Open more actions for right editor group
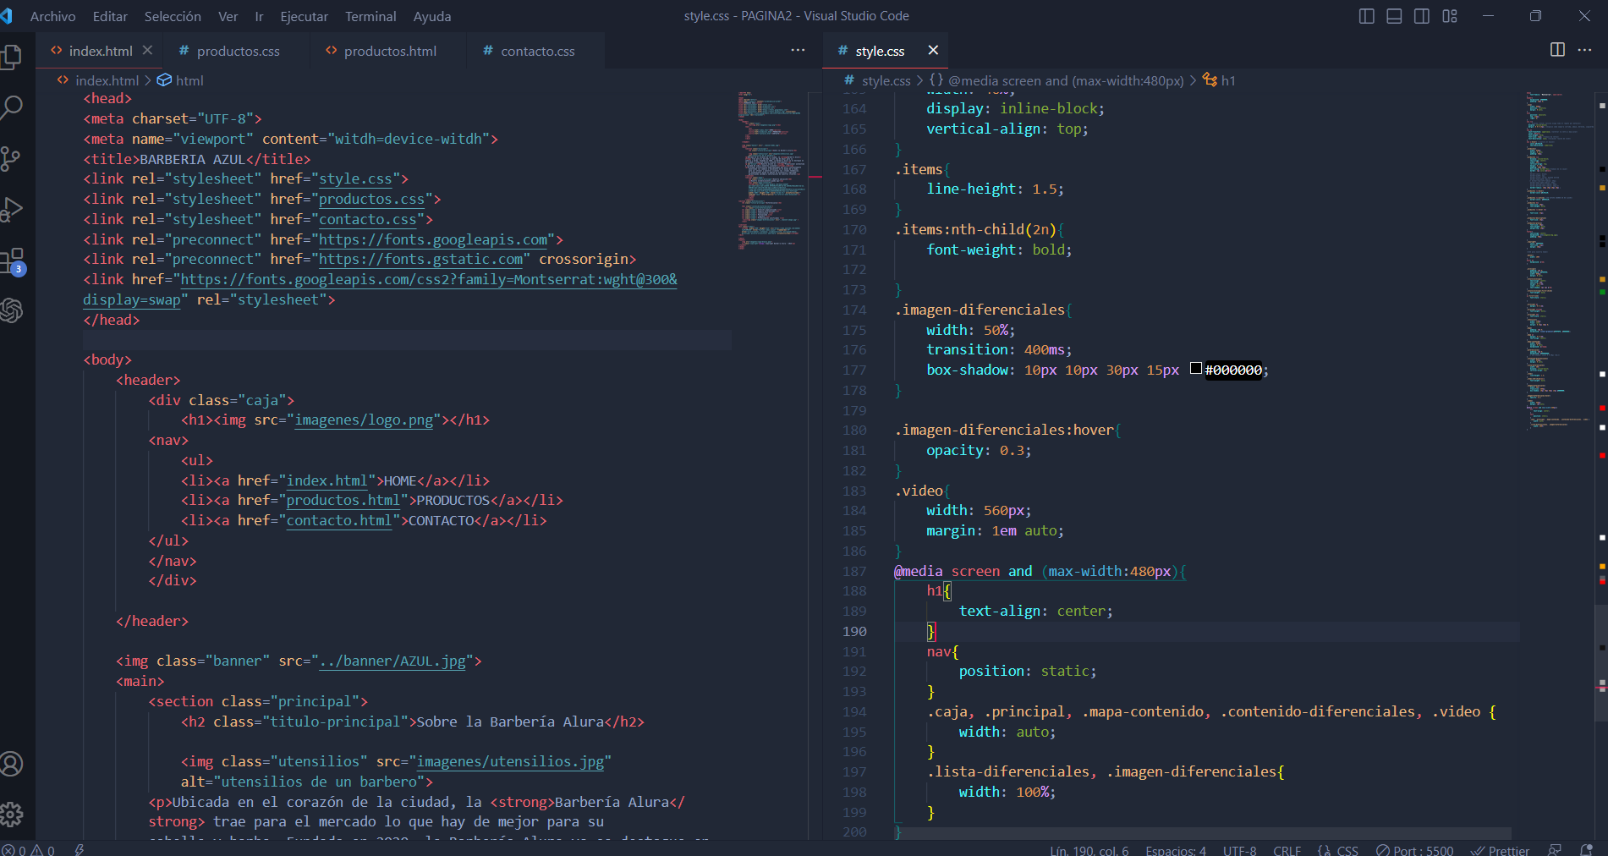This screenshot has height=856, width=1608. pos(1584,50)
